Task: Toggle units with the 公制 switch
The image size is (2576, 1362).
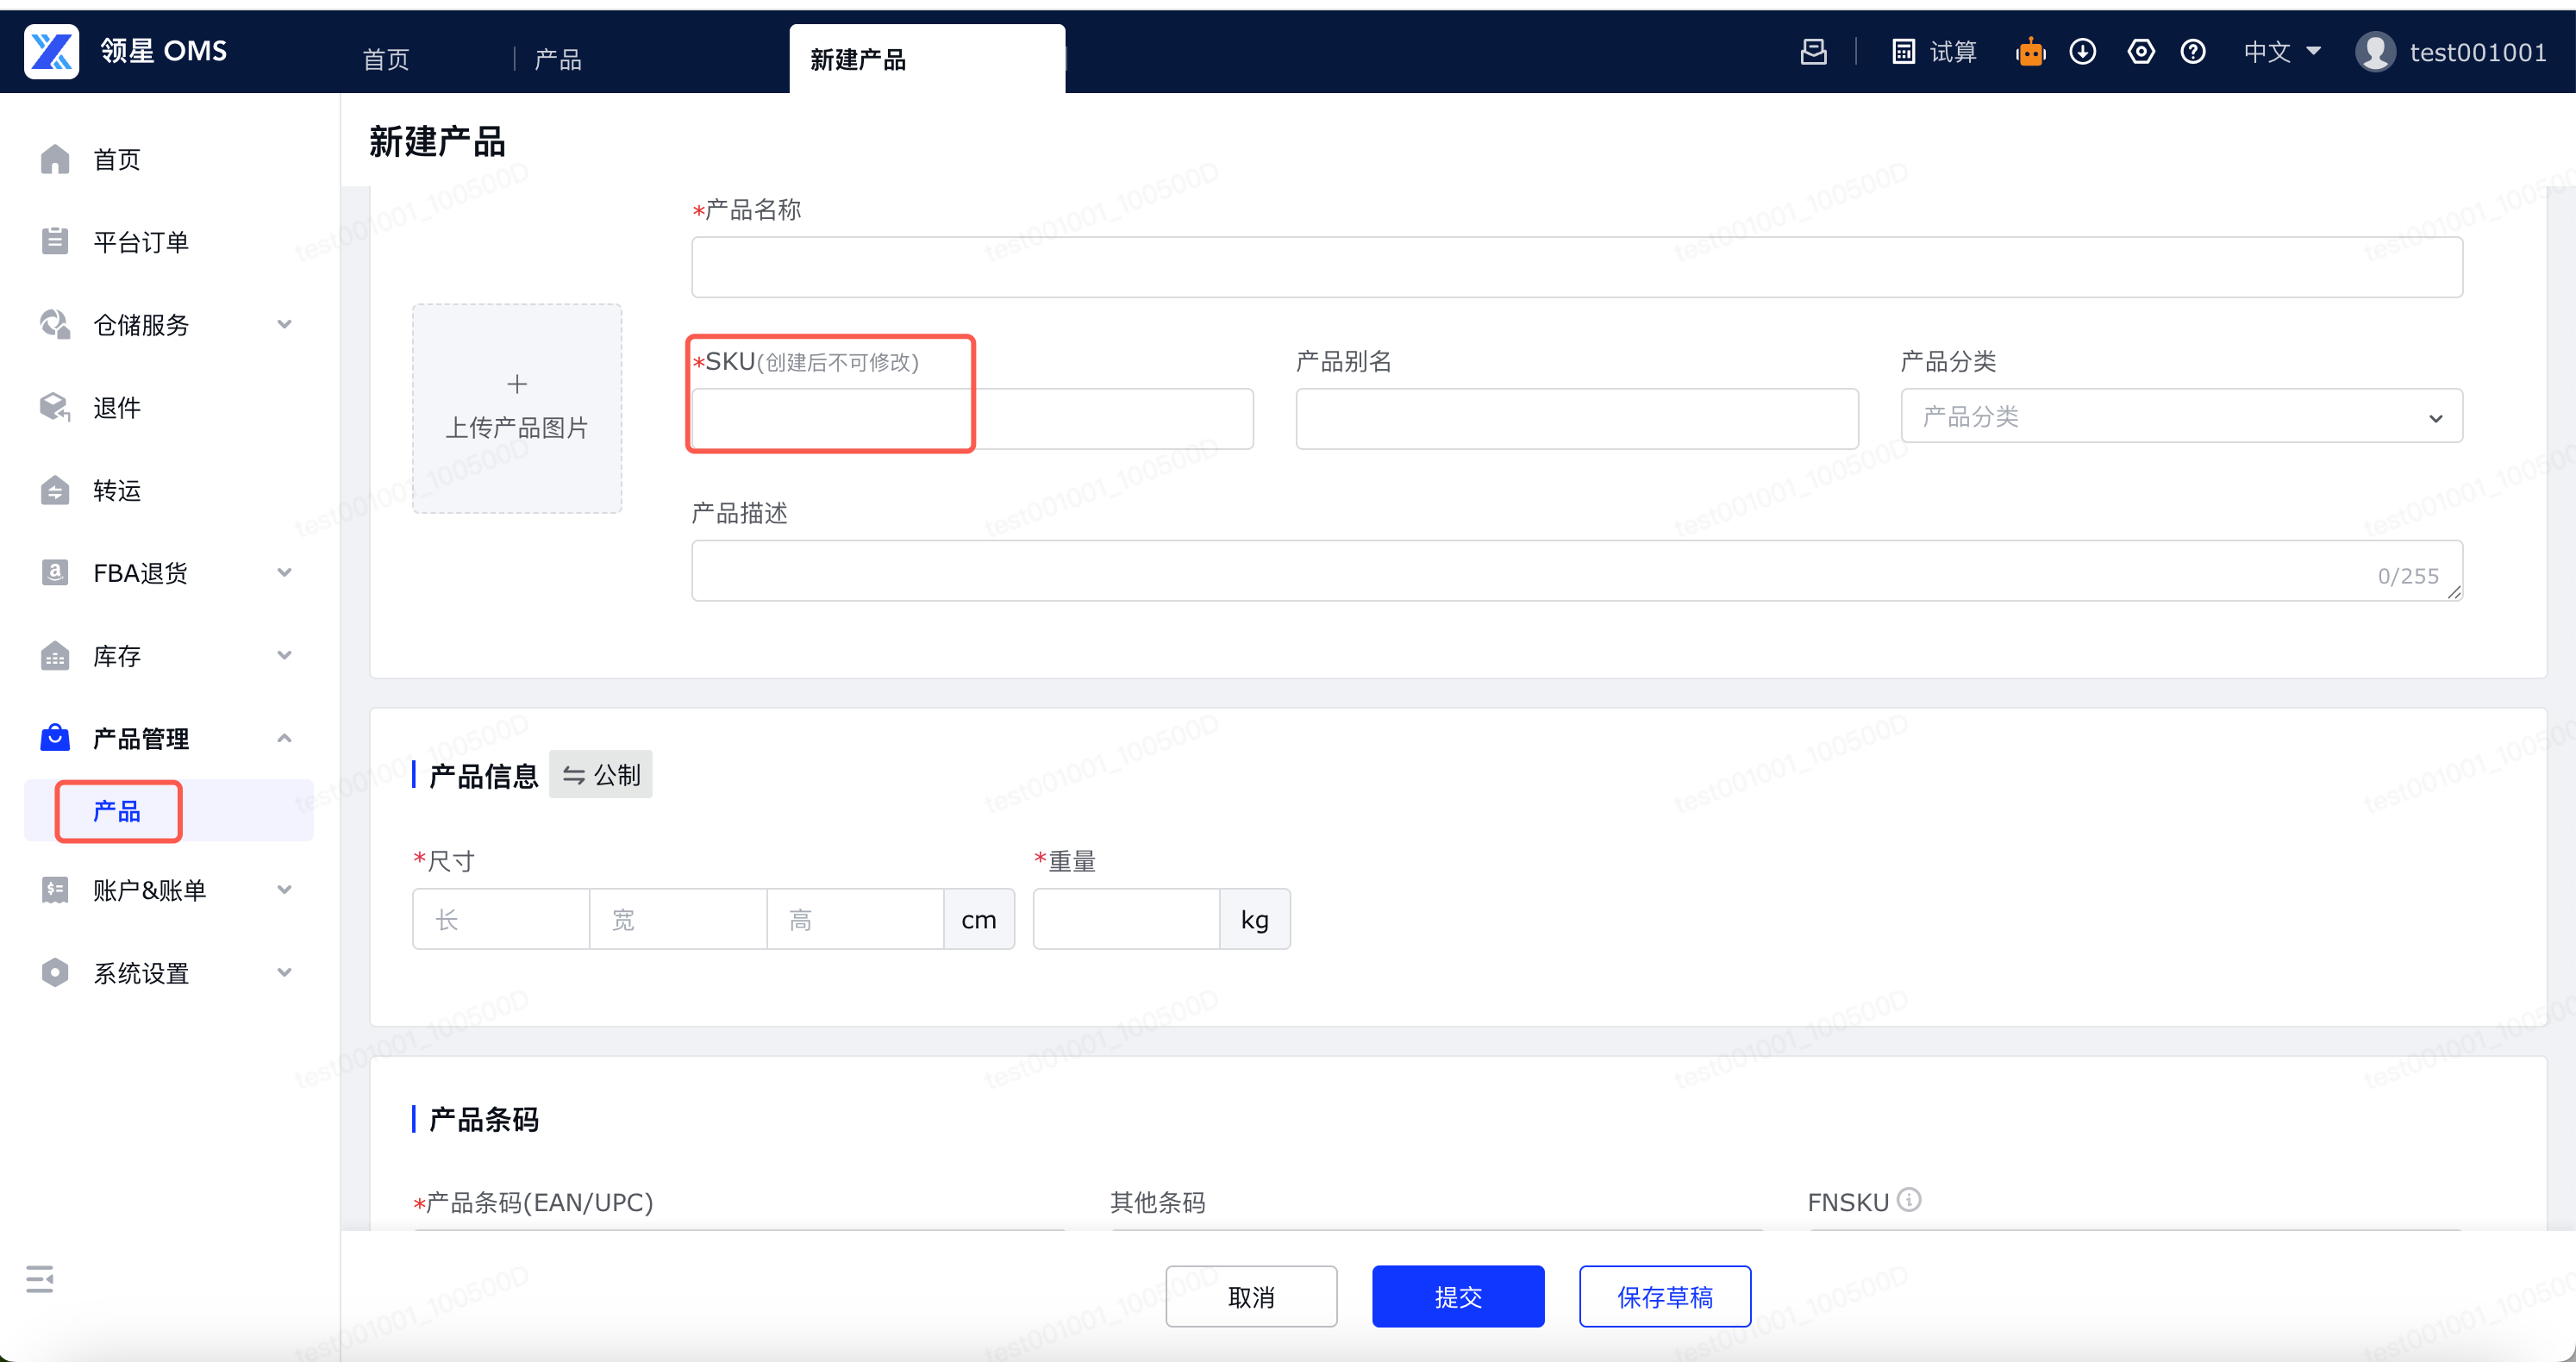Action: tap(601, 775)
